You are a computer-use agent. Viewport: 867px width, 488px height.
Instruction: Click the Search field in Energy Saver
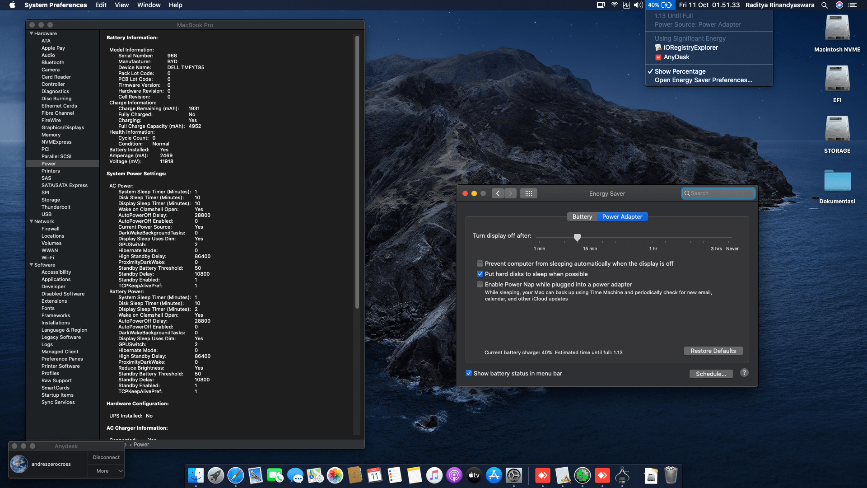pyautogui.click(x=718, y=193)
